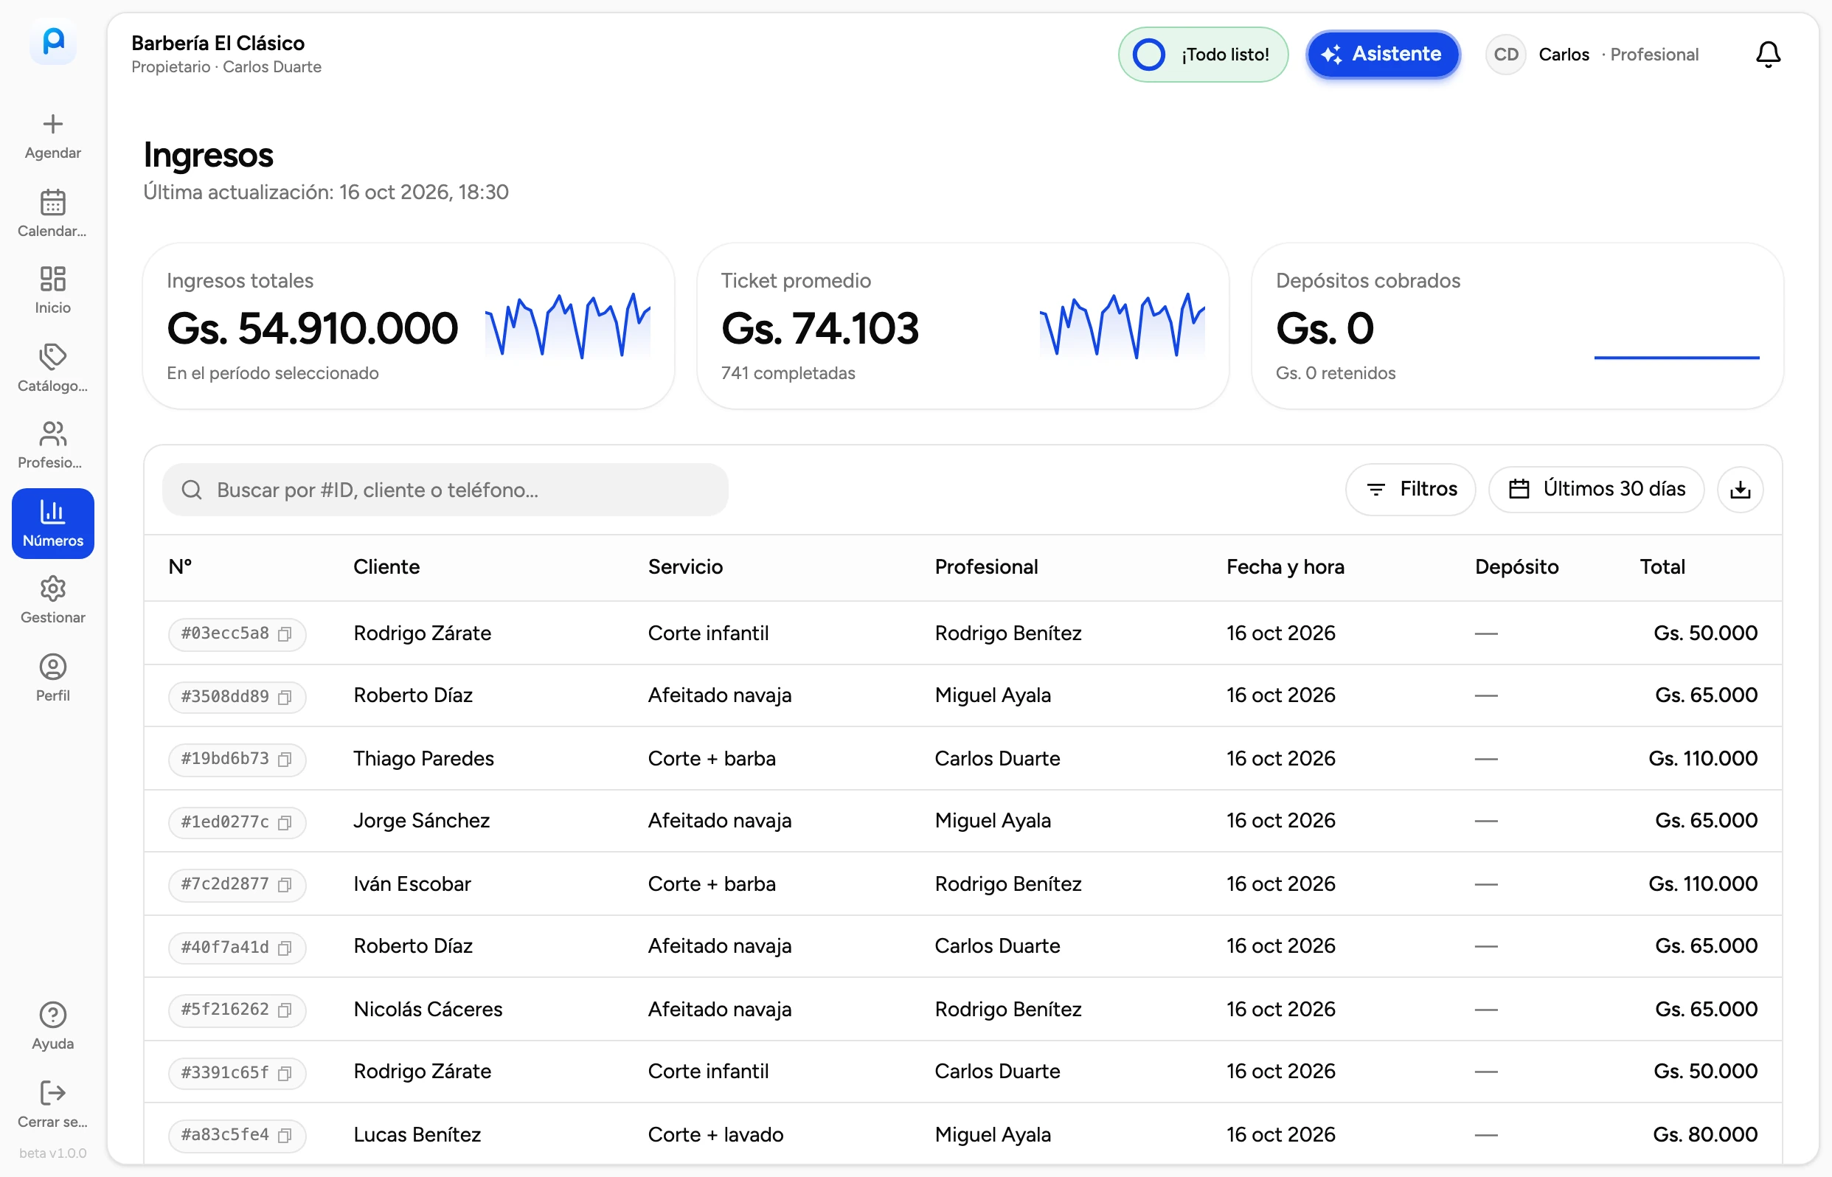This screenshot has height=1177, width=1832.
Task: Select the Números sidebar item
Action: pos(53,524)
